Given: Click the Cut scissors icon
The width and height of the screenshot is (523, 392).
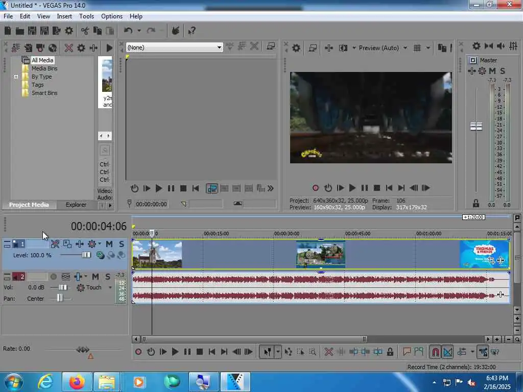Looking at the screenshot, I should pyautogui.click(x=85, y=31).
